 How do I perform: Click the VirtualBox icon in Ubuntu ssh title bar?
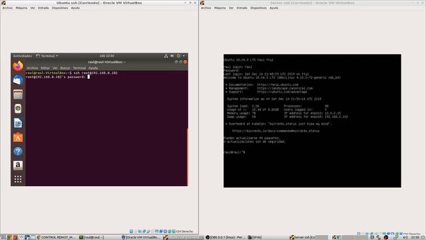(3, 3)
